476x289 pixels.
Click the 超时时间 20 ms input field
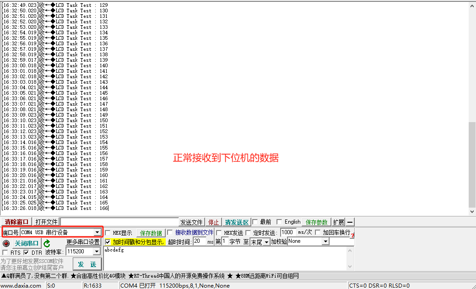coord(200,241)
